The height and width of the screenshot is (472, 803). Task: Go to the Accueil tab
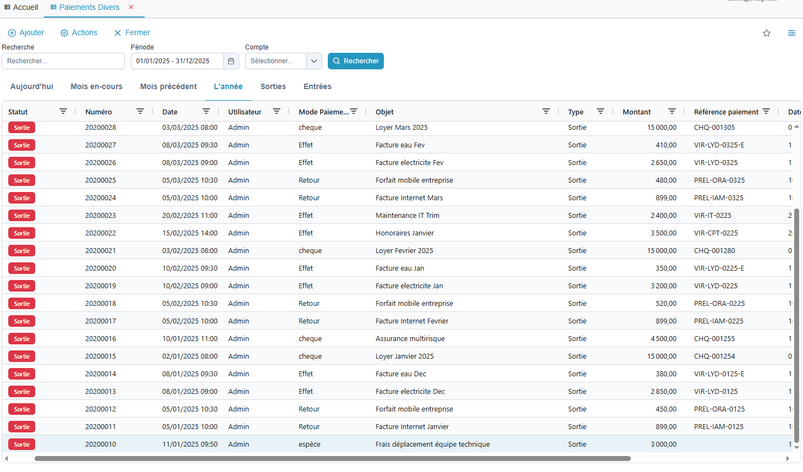[21, 7]
